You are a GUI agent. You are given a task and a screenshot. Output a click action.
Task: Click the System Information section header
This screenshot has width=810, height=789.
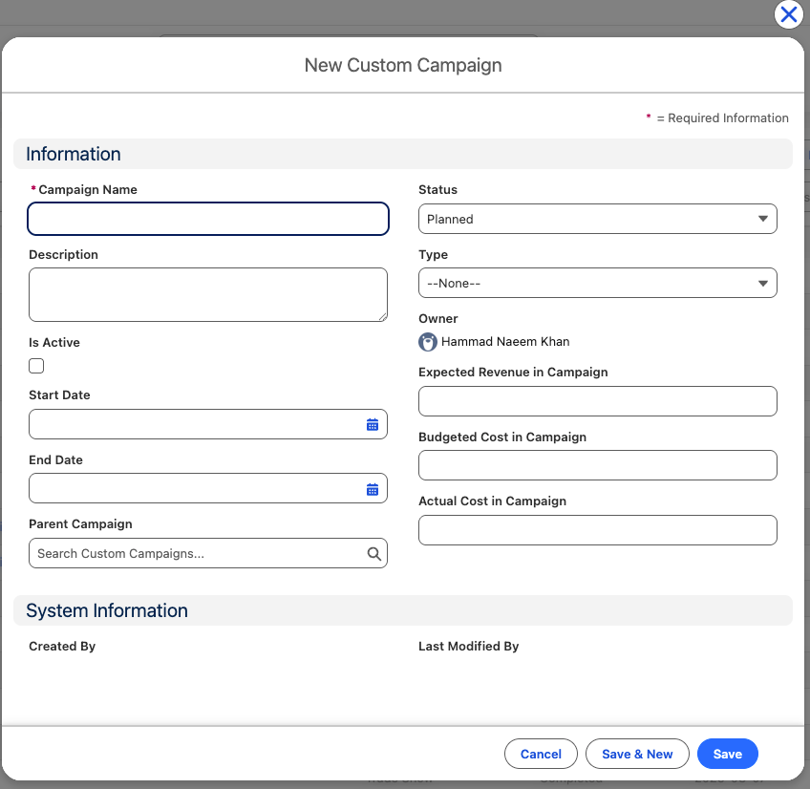[403, 610]
